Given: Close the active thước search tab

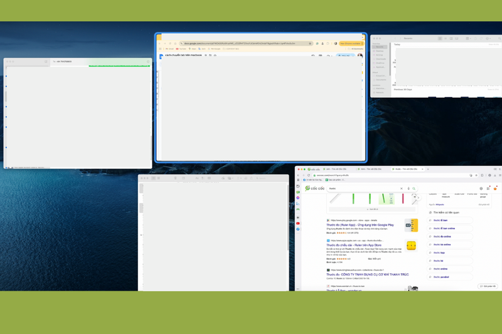Looking at the screenshot, I should [422, 169].
